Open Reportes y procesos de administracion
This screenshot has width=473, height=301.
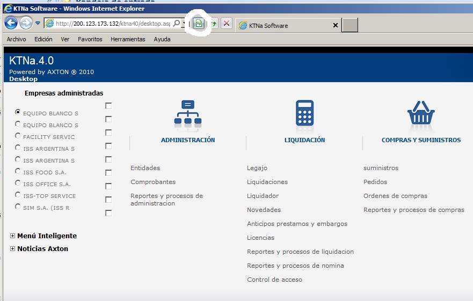(166, 200)
